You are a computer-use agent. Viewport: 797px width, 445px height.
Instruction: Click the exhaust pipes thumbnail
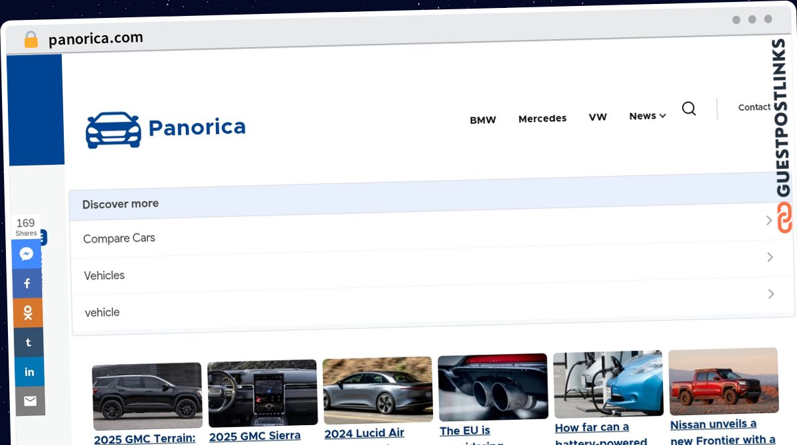coord(493,387)
